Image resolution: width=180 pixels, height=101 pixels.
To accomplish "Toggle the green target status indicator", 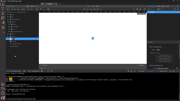I will tap(42, 71).
